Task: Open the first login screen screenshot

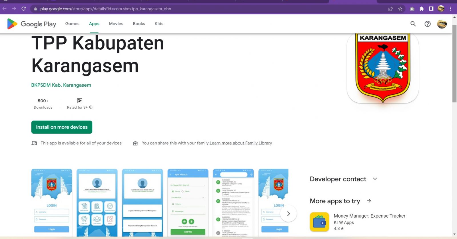Action: pyautogui.click(x=52, y=202)
